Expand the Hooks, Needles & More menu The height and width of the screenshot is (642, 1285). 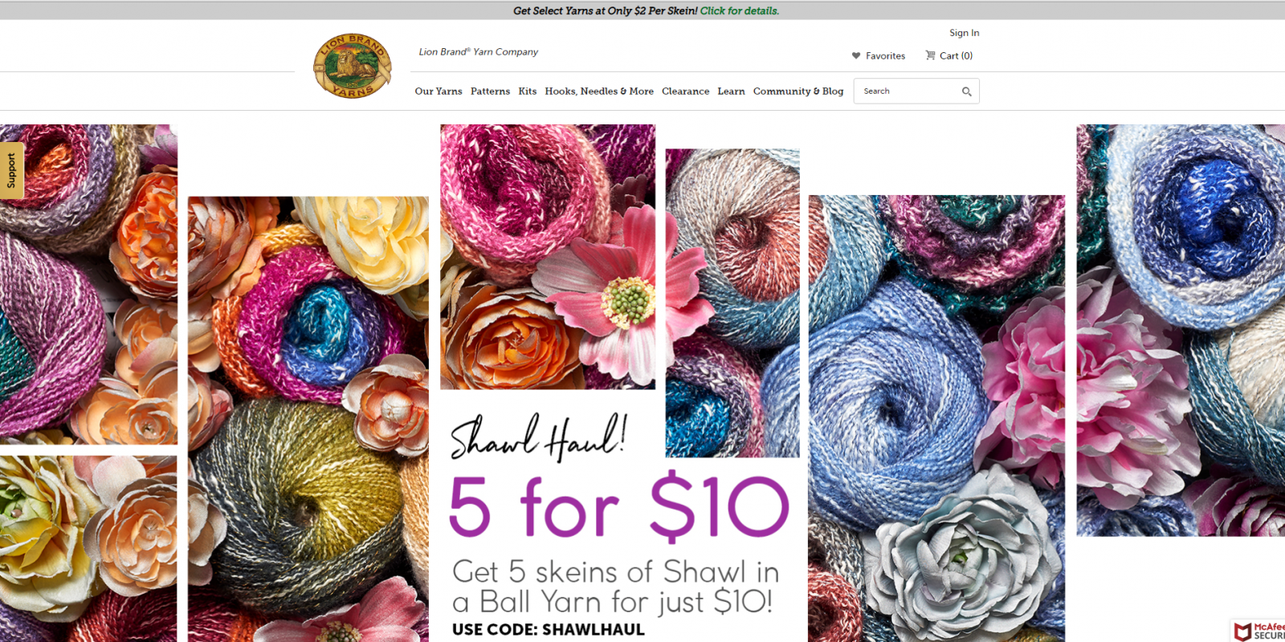click(x=599, y=91)
